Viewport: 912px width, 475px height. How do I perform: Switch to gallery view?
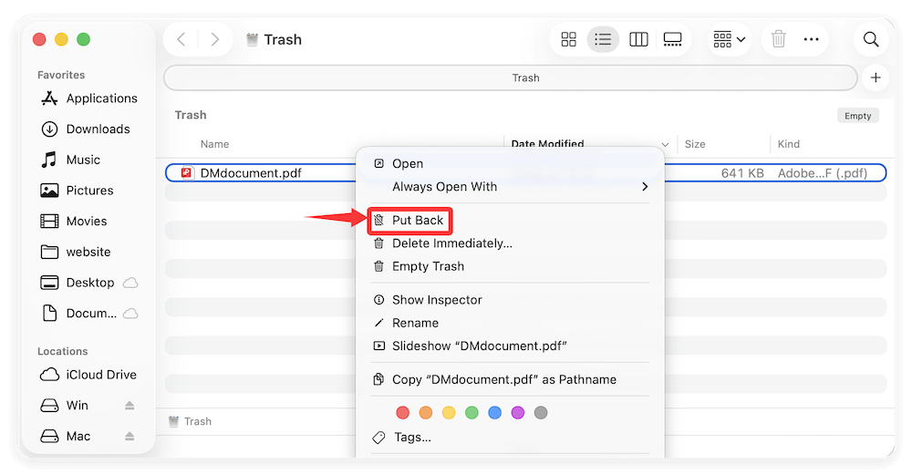point(672,39)
